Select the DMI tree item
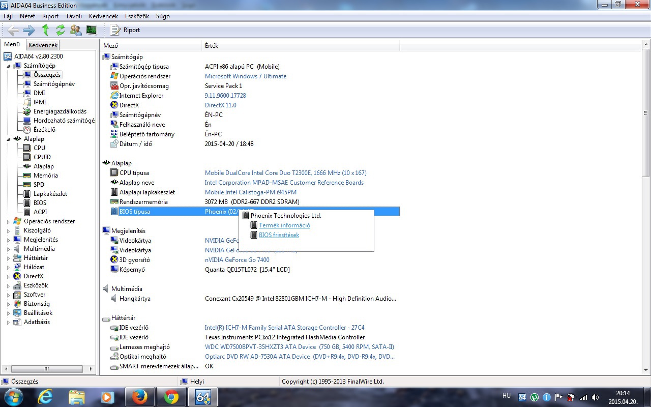 point(39,93)
